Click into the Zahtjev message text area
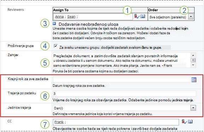This screenshot has height=132, width=204. (x=122, y=60)
